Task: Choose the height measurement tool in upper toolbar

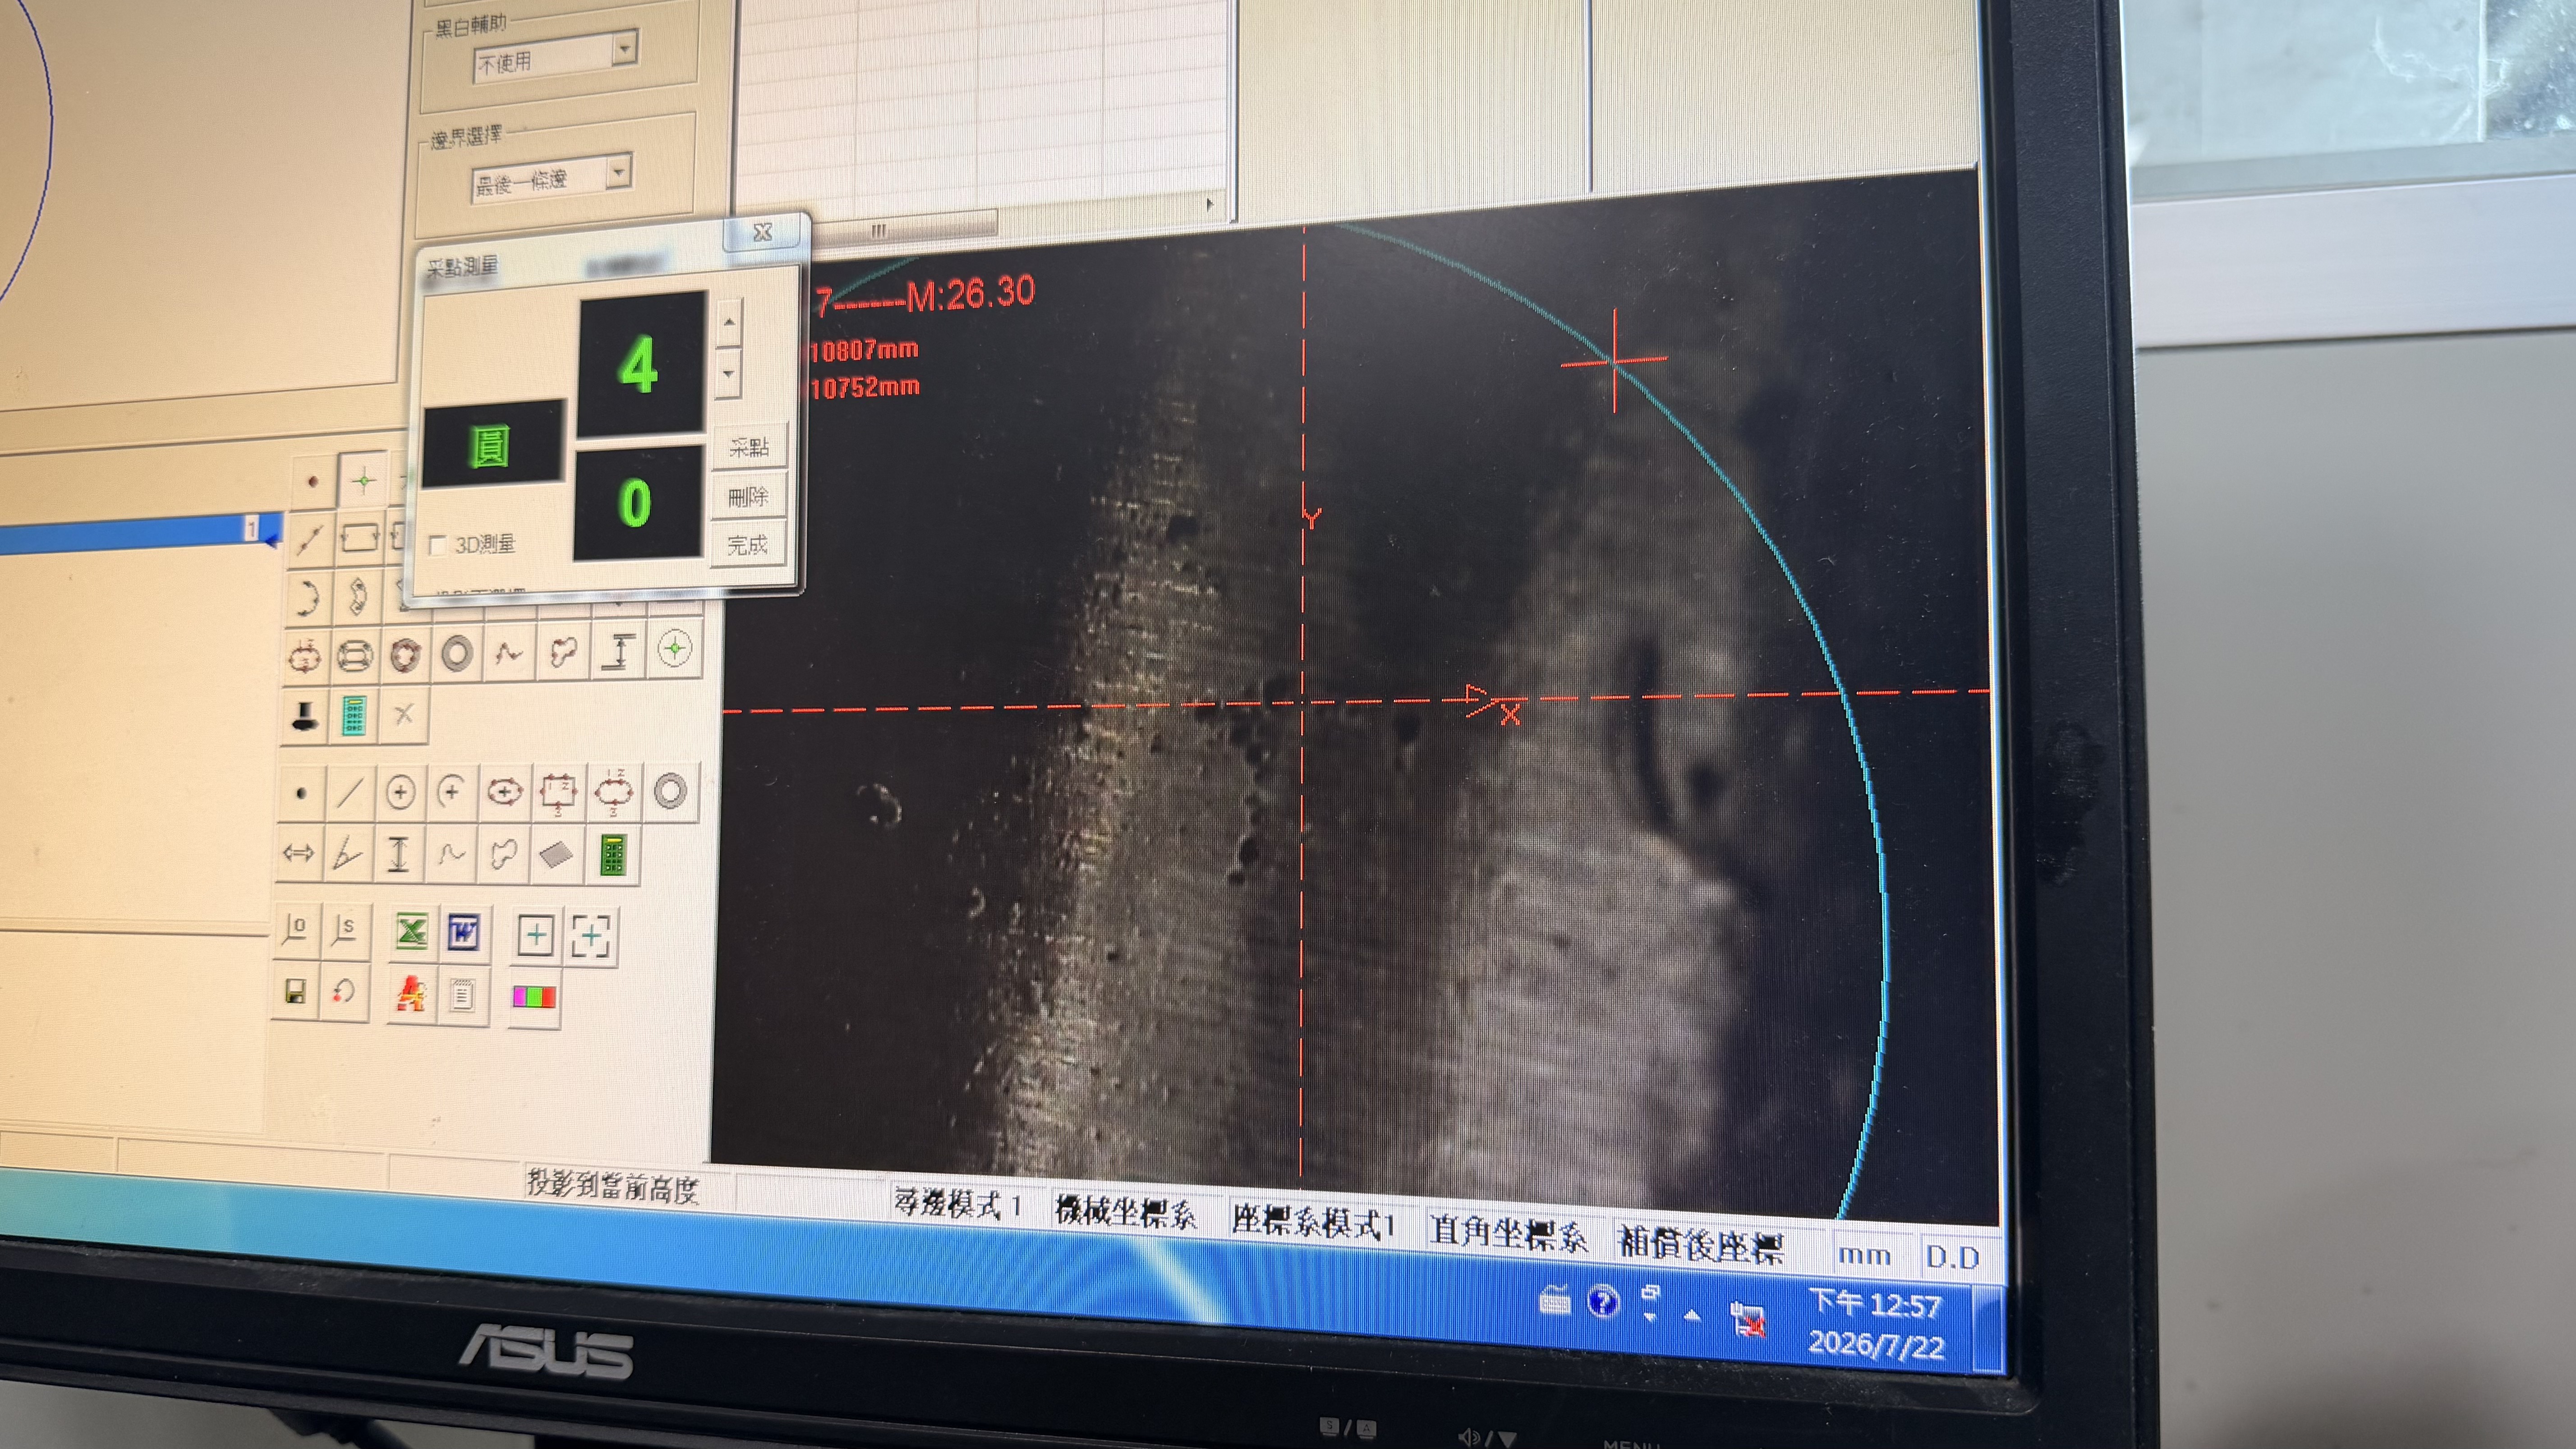Action: tap(619, 651)
